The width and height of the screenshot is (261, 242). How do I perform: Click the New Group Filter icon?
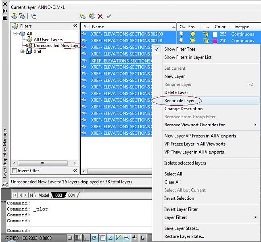pos(22,16)
